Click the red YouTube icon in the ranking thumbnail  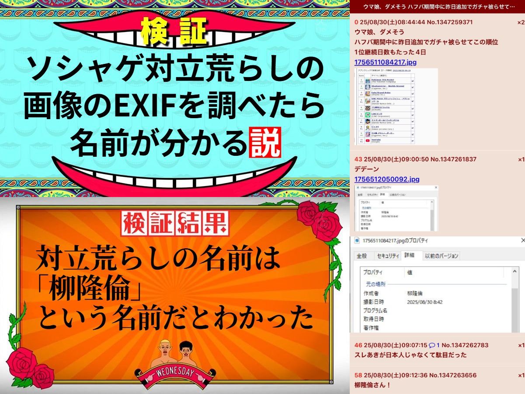368,140
